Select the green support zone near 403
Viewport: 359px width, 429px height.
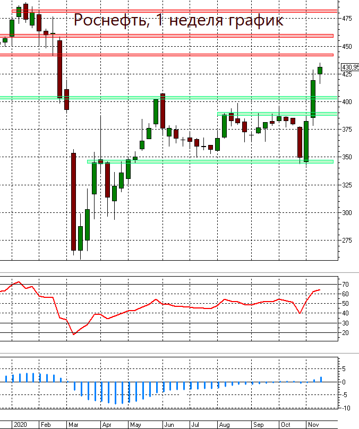(x=168, y=98)
